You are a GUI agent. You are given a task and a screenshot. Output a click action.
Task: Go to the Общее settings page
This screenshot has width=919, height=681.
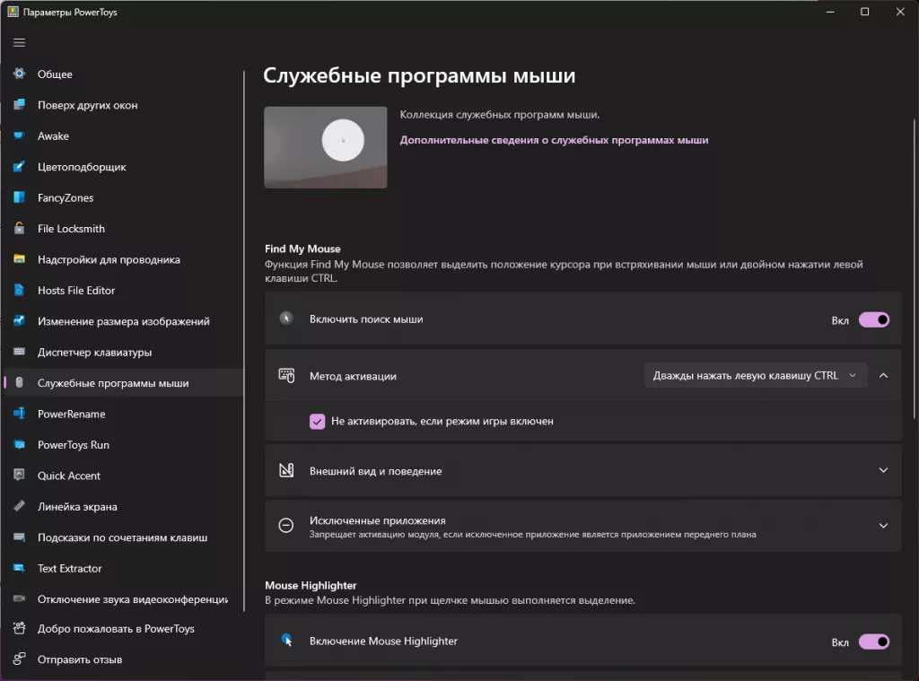tap(55, 74)
